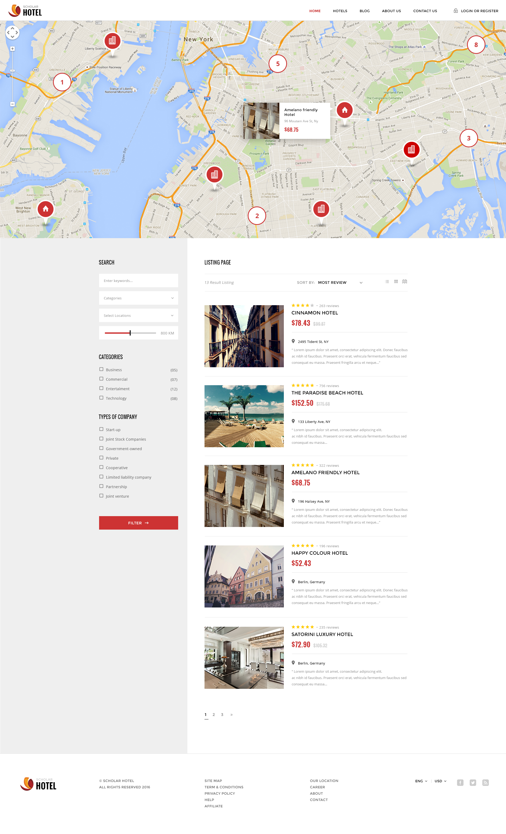This screenshot has height=834, width=506.
Task: Switch to map view icon
Action: 405,282
